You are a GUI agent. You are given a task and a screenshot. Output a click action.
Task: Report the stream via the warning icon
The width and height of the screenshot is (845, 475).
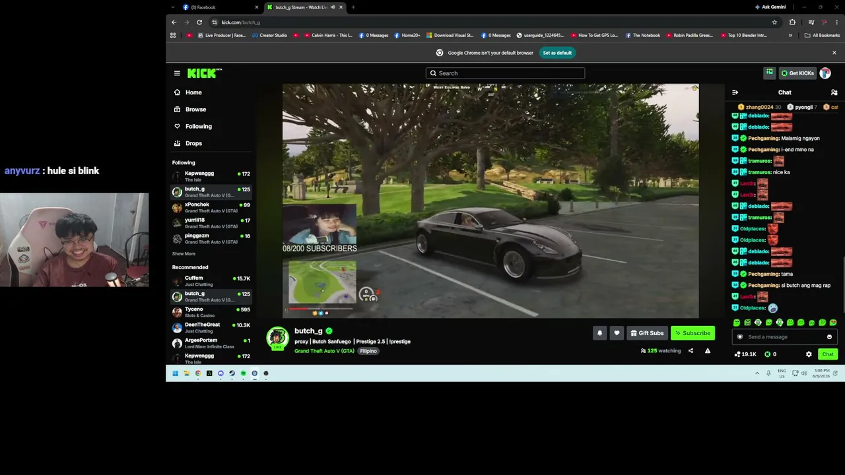[708, 351]
